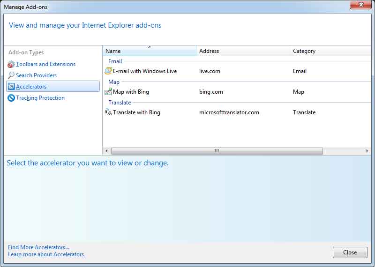
Task: Open Learn more about Accelerators link
Action: [46, 254]
